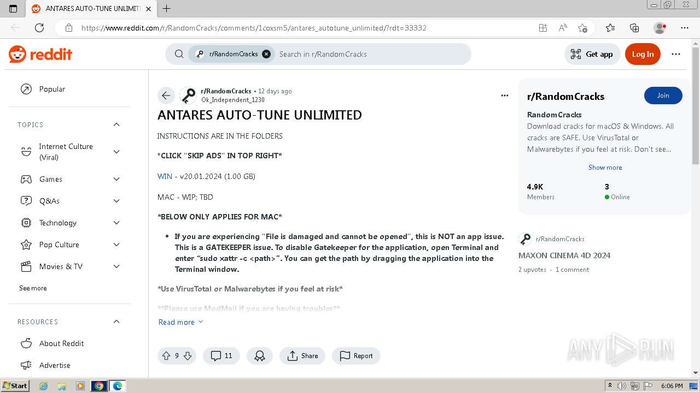Click the taskbar clock 6:06 PM
Image resolution: width=700 pixels, height=393 pixels.
[672, 386]
